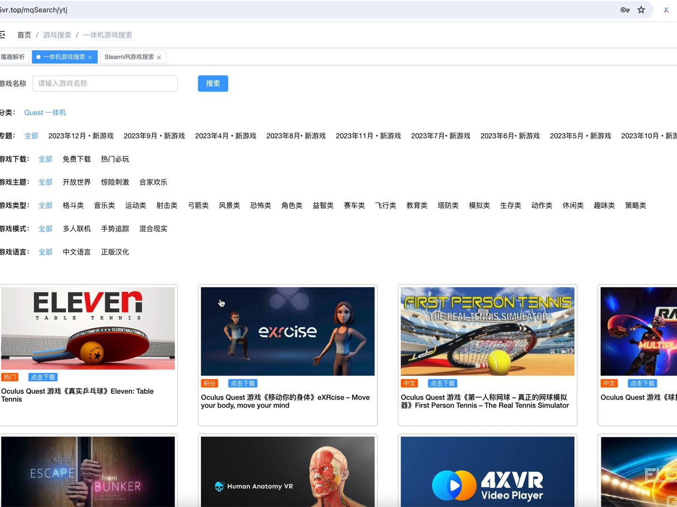
Task: Click the blue 搜索 button
Action: point(213,84)
